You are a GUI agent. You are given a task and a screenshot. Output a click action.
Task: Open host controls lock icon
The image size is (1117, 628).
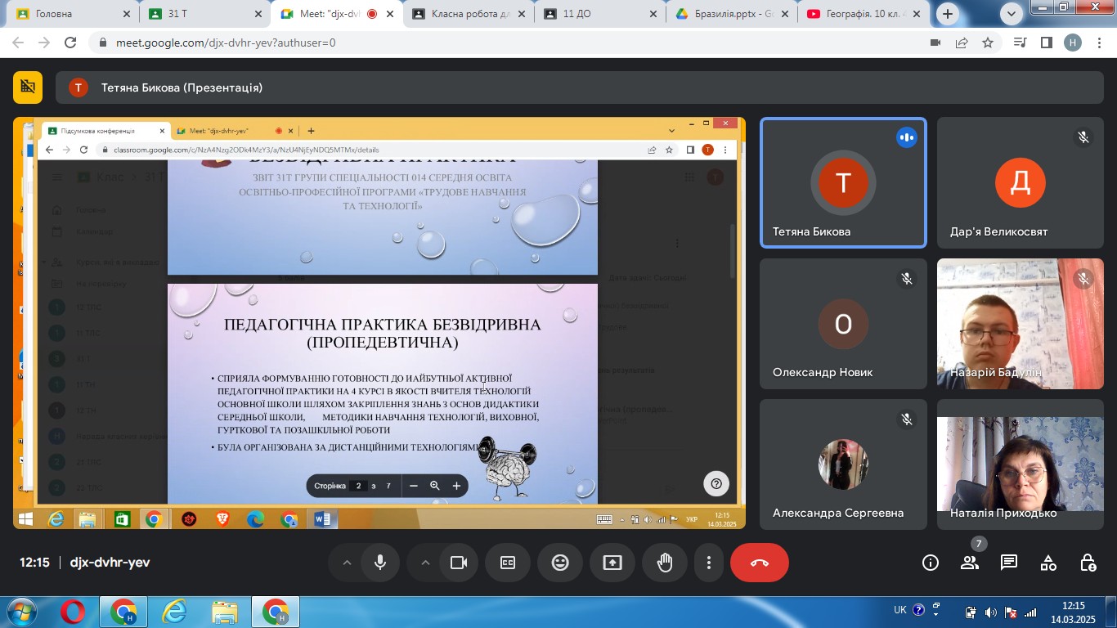[x=1088, y=563]
